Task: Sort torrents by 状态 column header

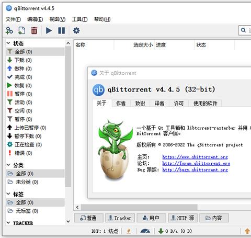Action: (214, 45)
